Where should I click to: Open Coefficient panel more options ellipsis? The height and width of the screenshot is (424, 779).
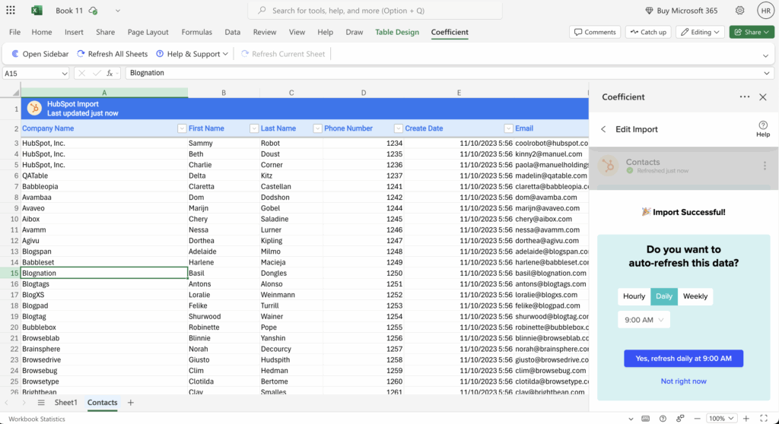point(744,97)
